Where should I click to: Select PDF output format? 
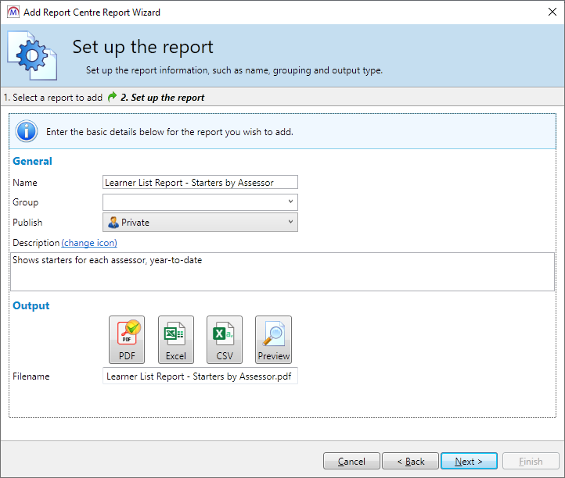pos(127,340)
